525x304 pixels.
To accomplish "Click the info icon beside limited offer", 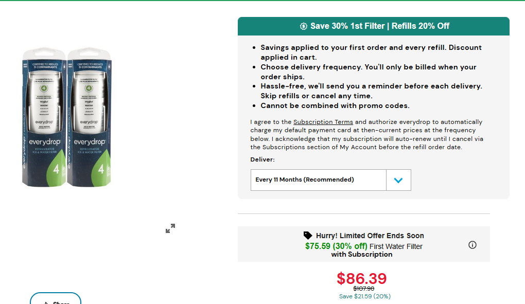I will pos(472,245).
